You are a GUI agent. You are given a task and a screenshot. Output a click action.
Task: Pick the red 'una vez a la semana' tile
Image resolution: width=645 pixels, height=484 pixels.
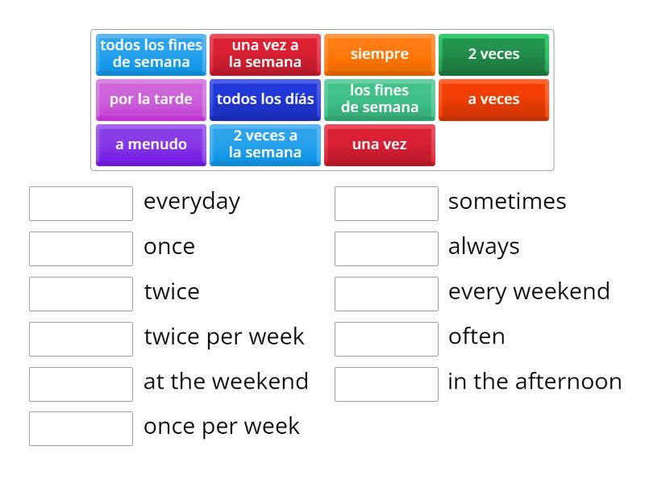[265, 54]
